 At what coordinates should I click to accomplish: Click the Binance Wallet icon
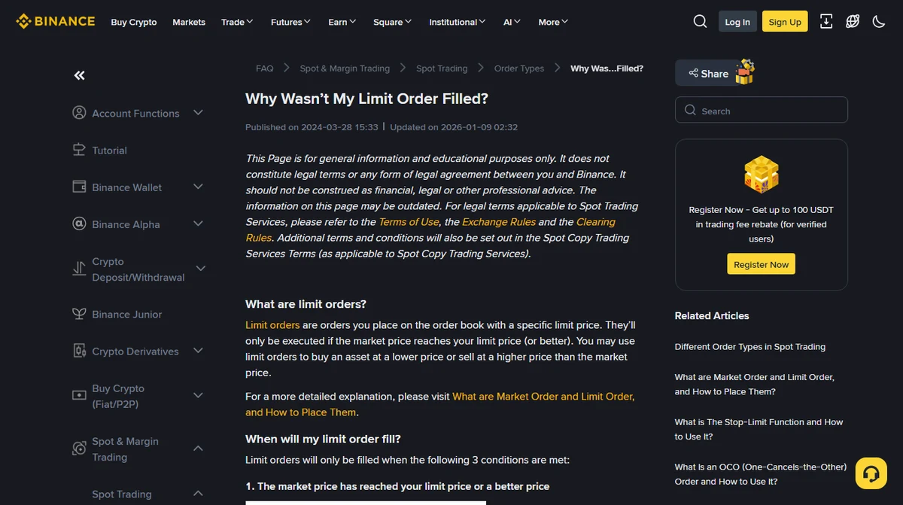click(x=79, y=187)
